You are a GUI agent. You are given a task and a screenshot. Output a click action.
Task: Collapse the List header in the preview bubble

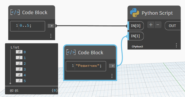[x=15, y=47]
